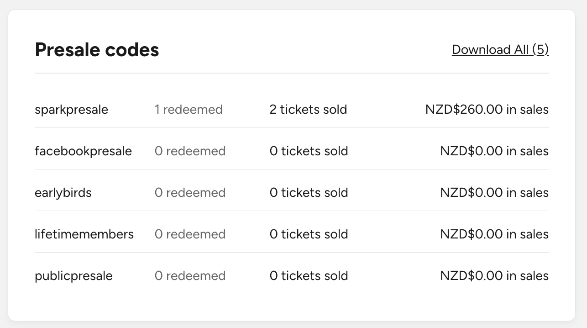Select the lifetimemembers code name
587x328 pixels.
click(x=84, y=234)
